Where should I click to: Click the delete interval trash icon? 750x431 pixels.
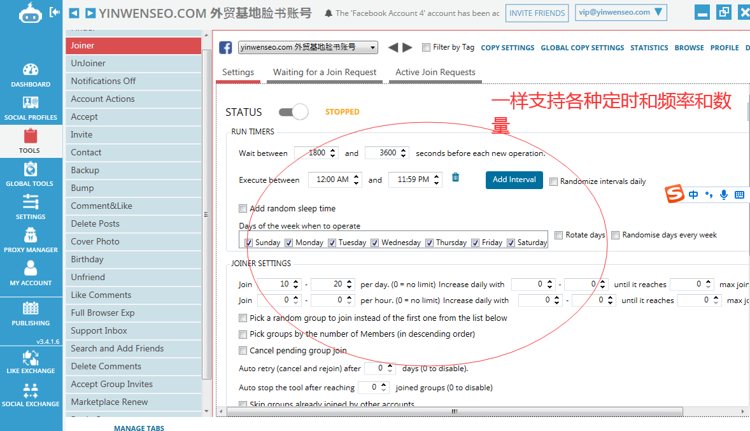point(455,178)
